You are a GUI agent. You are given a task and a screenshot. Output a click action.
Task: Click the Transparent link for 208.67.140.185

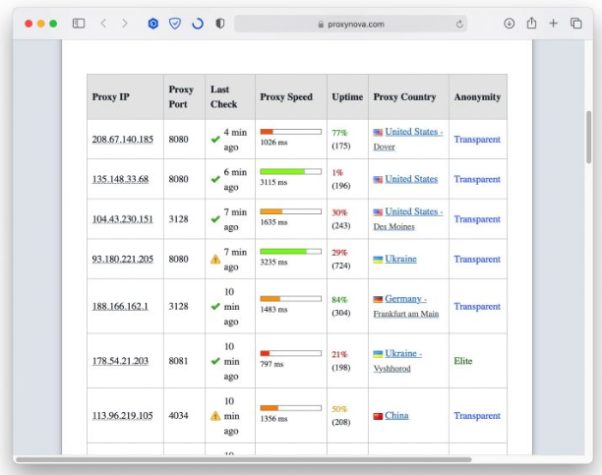point(477,139)
